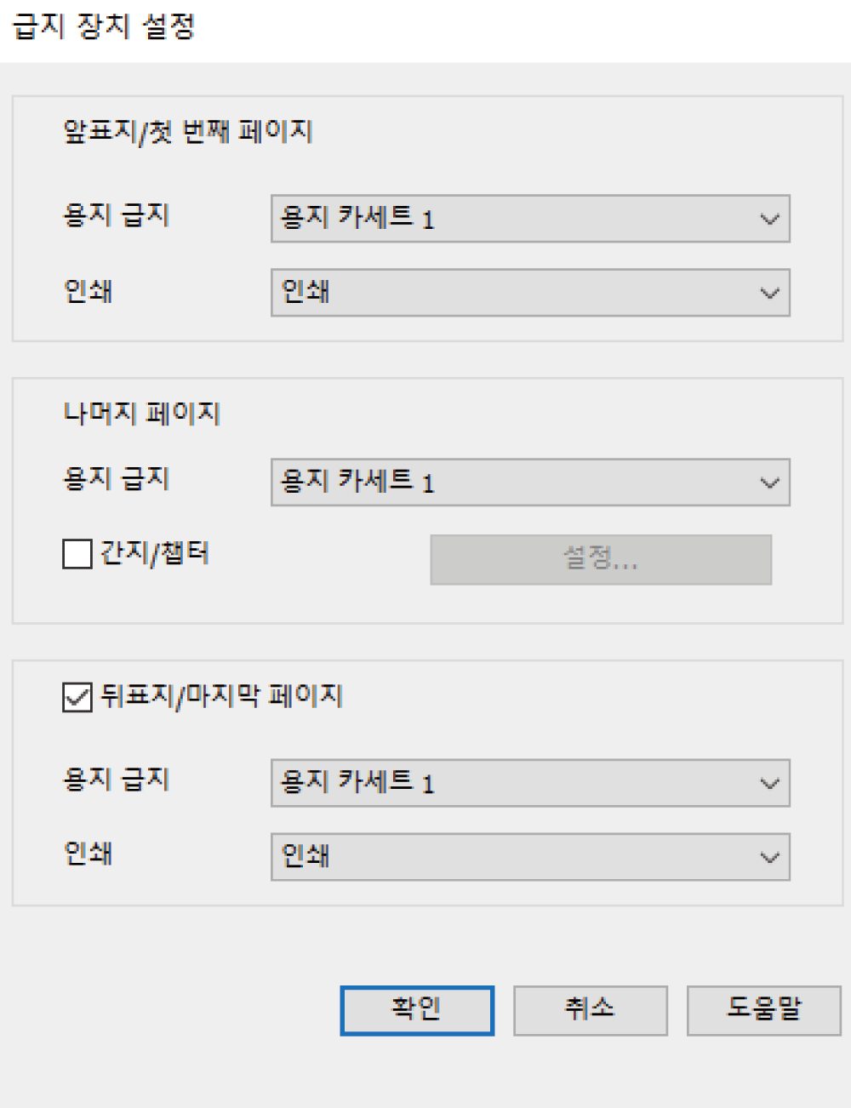Click 용지 급지 label in back cover section
Viewport: 851px width, 1108px height.
[x=117, y=780]
